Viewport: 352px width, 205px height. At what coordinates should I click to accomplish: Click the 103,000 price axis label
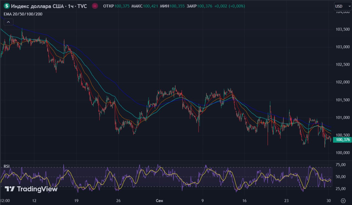pyautogui.click(x=343, y=47)
